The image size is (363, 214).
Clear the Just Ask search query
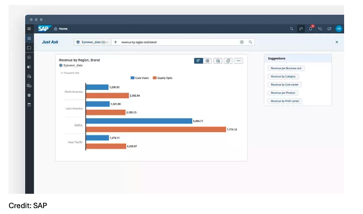[242, 42]
